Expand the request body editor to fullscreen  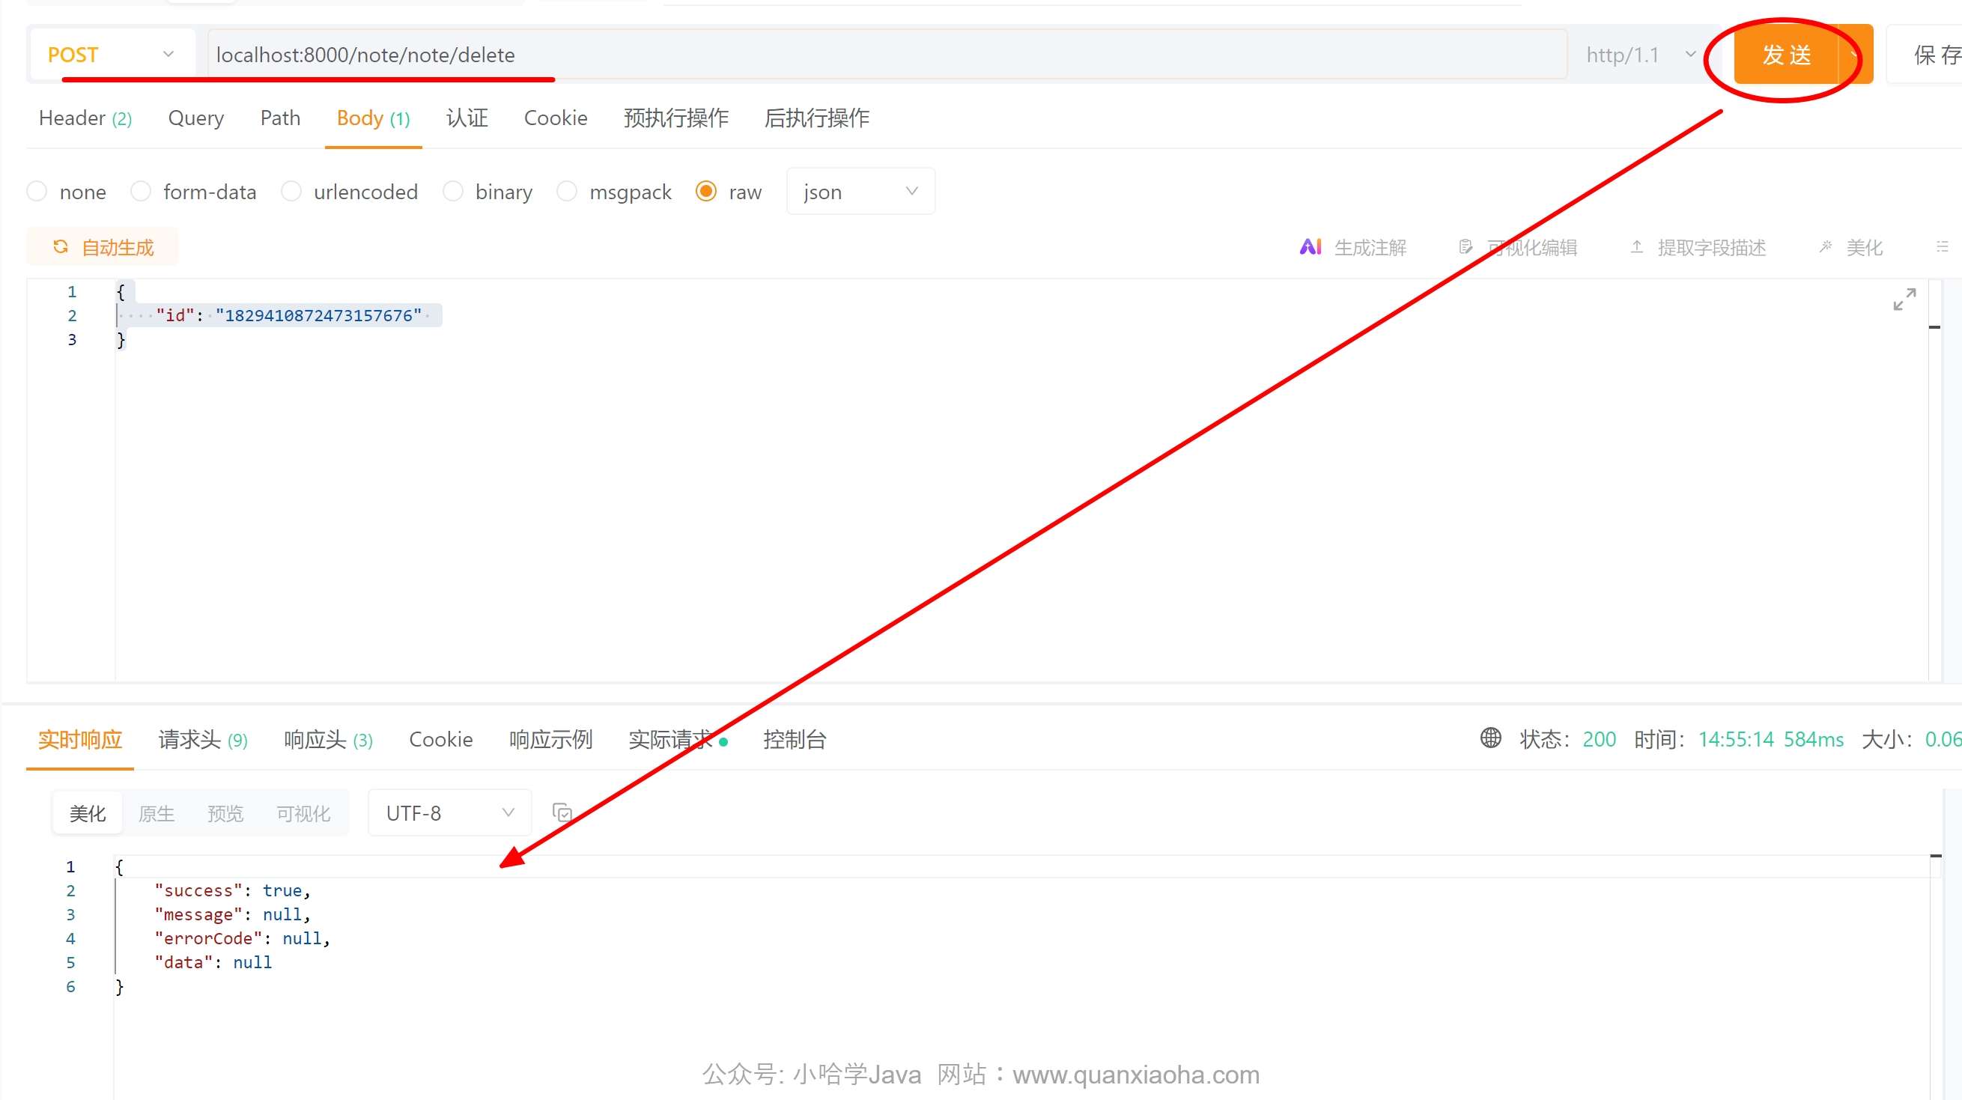tap(1904, 300)
